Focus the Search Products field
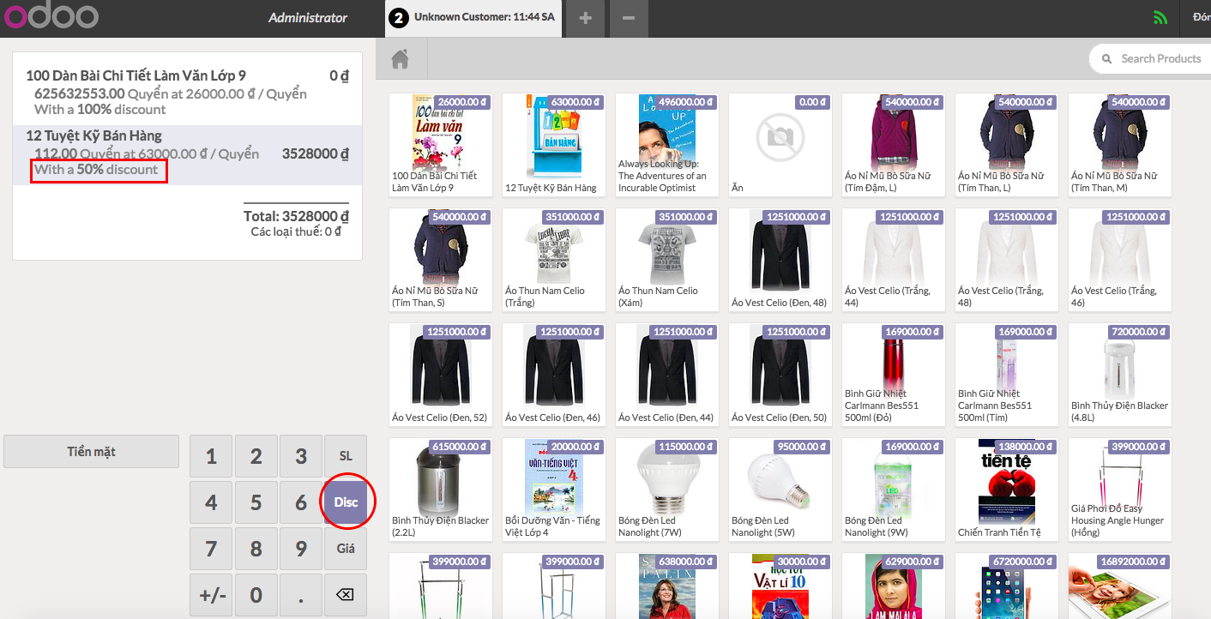 click(1154, 58)
